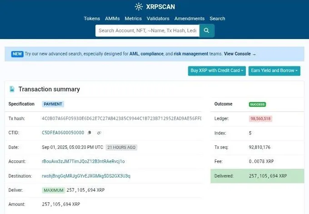Click the XRPSCAN sun logo icon
Viewport: 309px width, 214px height.
tap(139, 7)
